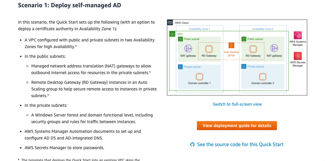325x161 pixels.
Task: Click the GitHub icon beside source code link
Action: [192, 144]
